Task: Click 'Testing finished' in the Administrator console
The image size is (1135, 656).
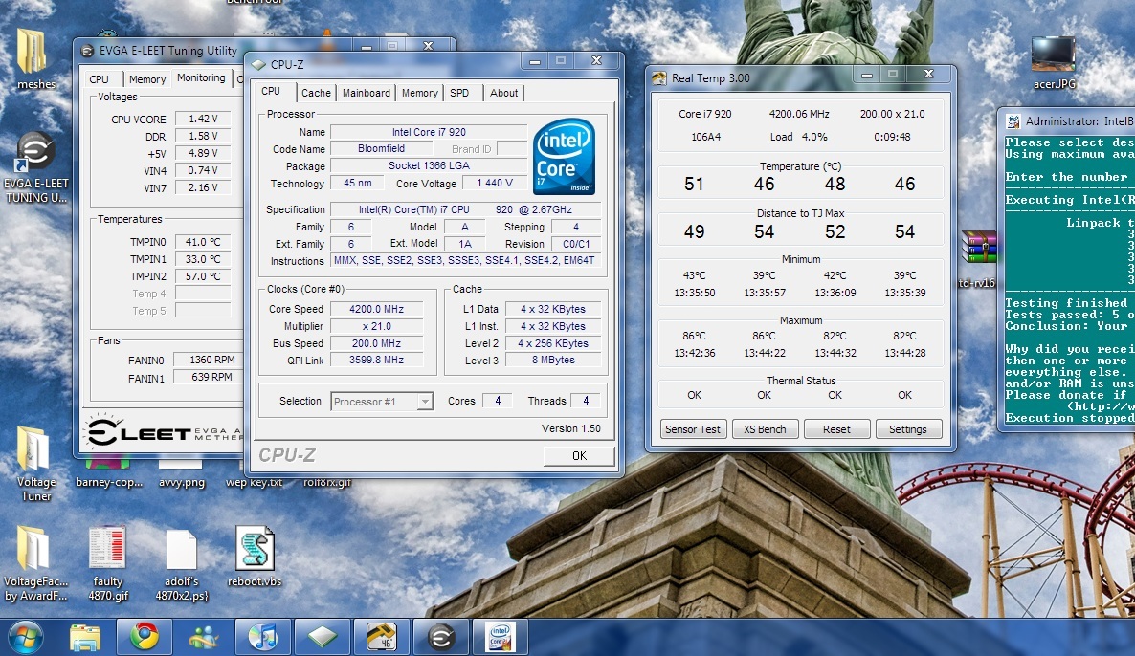Action: 1066,303
